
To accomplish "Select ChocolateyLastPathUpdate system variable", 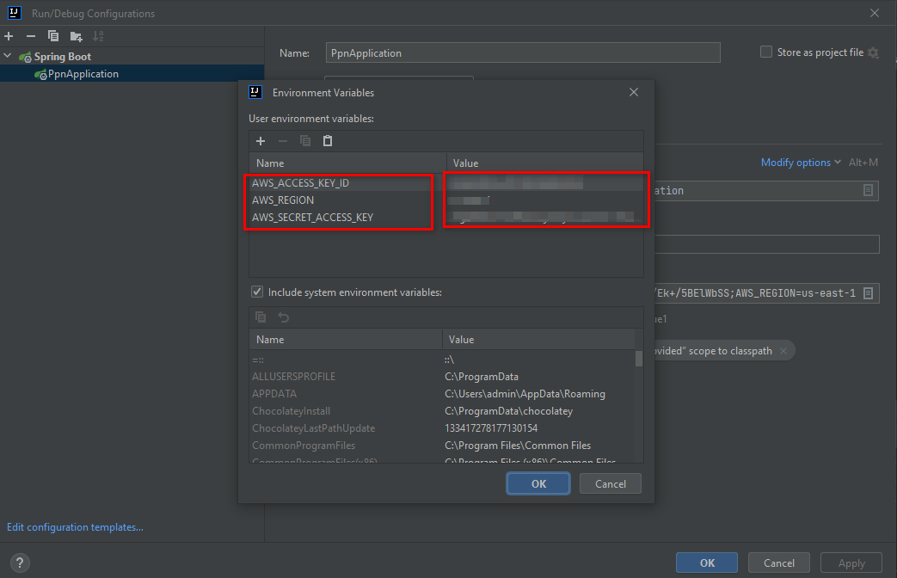I will click(x=314, y=428).
